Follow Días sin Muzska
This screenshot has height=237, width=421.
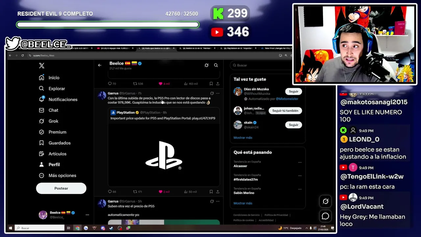point(293,92)
